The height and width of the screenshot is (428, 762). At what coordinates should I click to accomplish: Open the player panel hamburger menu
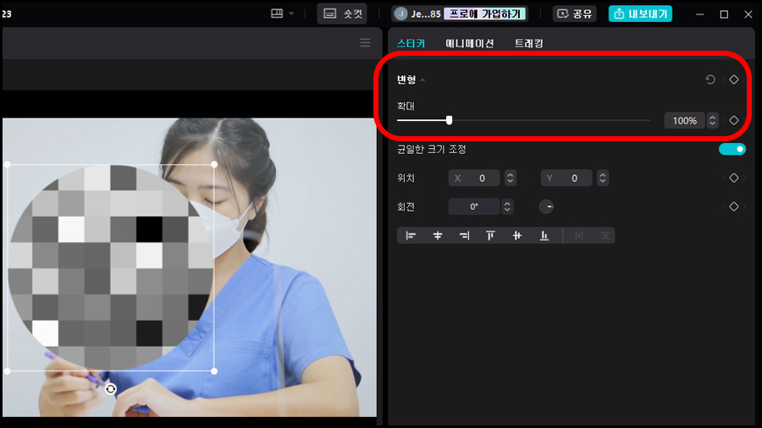coord(365,42)
